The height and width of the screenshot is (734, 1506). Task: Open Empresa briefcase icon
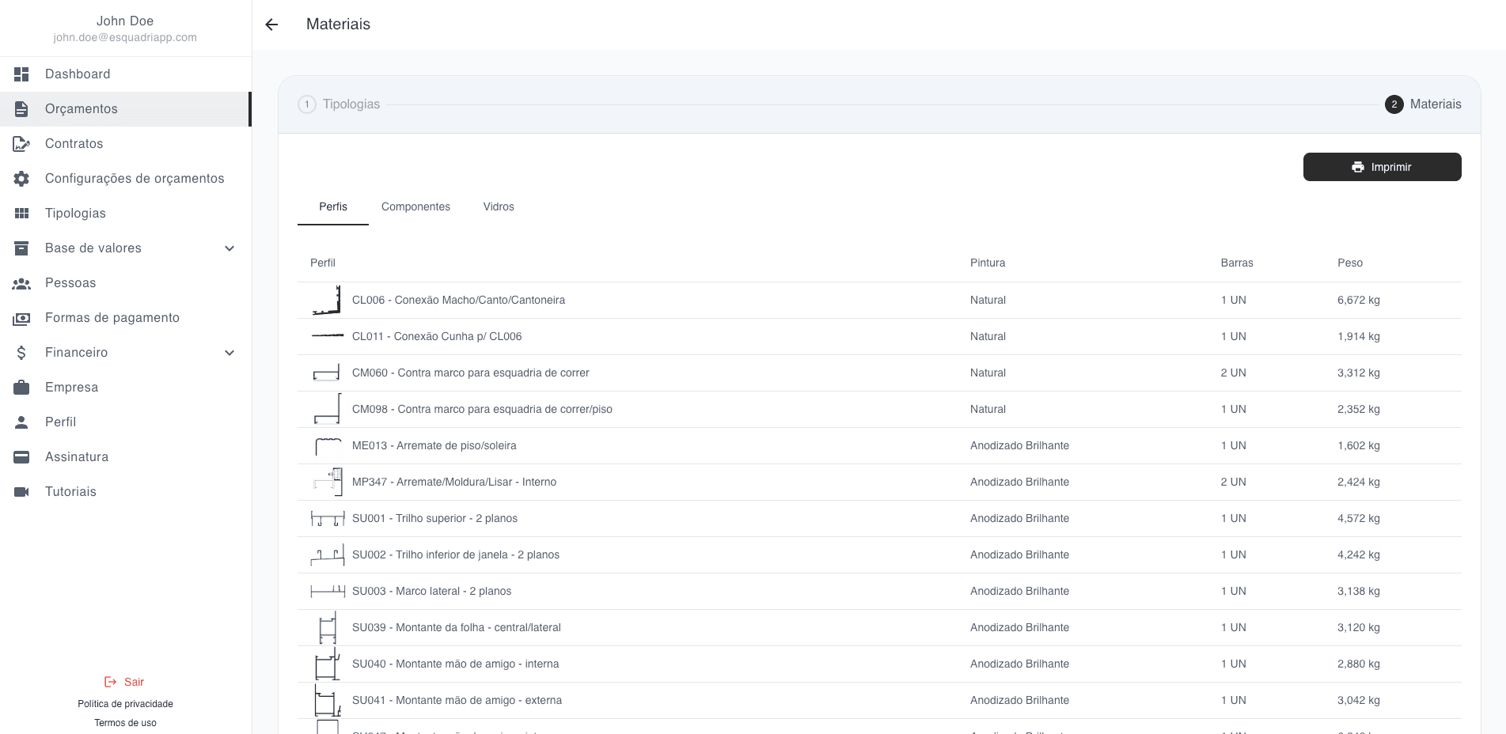coord(21,388)
